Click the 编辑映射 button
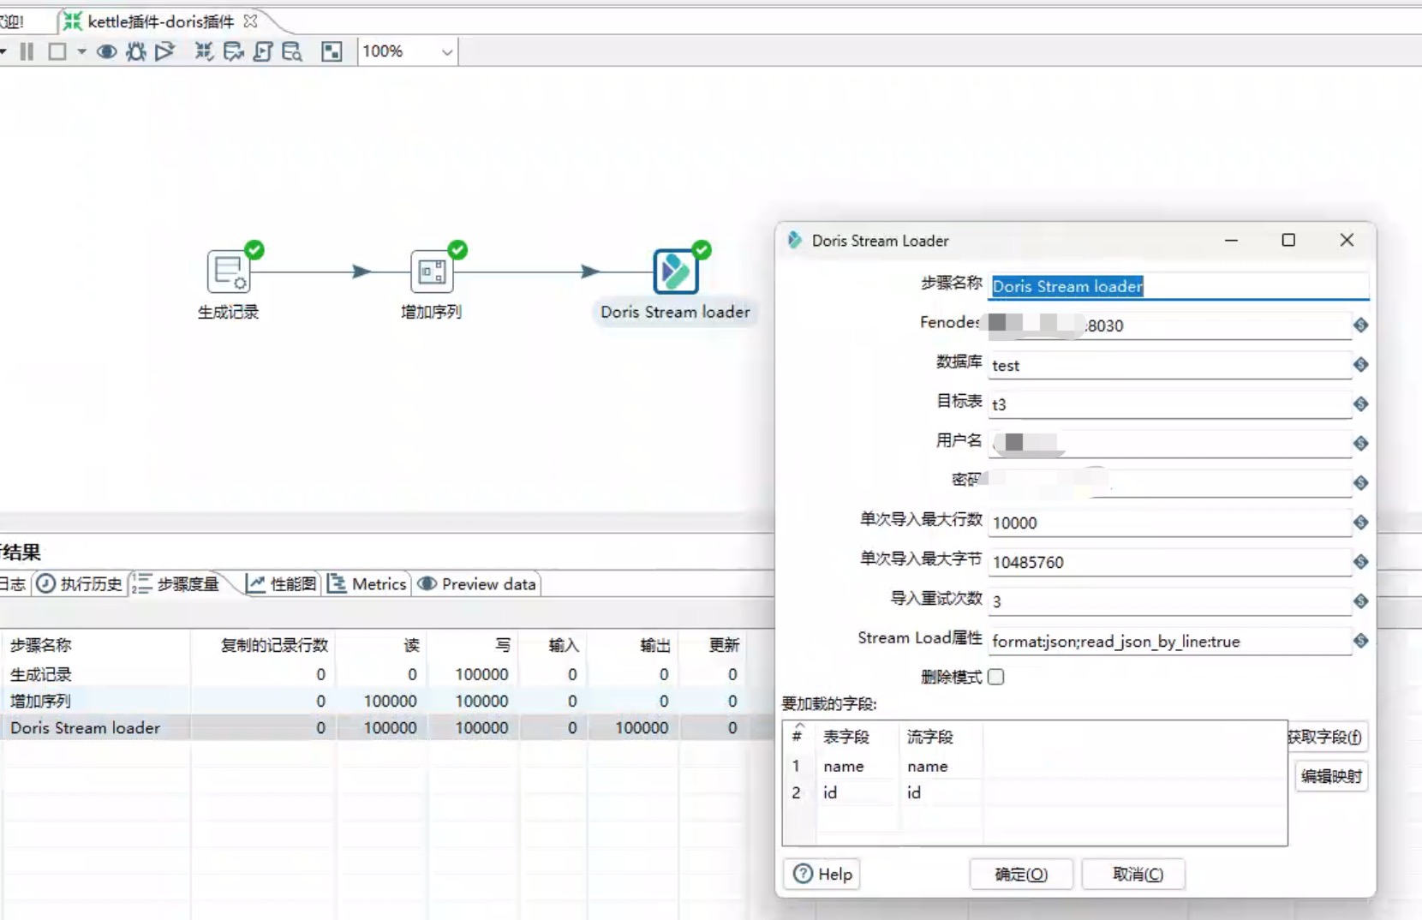The image size is (1422, 920). (1331, 776)
